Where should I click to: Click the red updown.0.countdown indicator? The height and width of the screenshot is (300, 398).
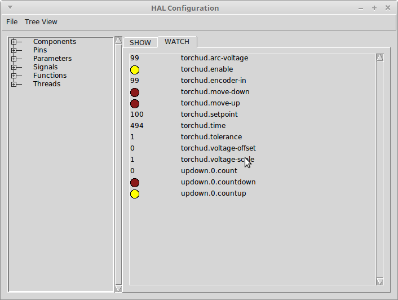[135, 183]
